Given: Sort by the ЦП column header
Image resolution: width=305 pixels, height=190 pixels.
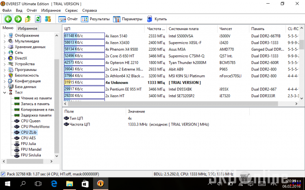Looking at the screenshot, I should coord(103,29).
